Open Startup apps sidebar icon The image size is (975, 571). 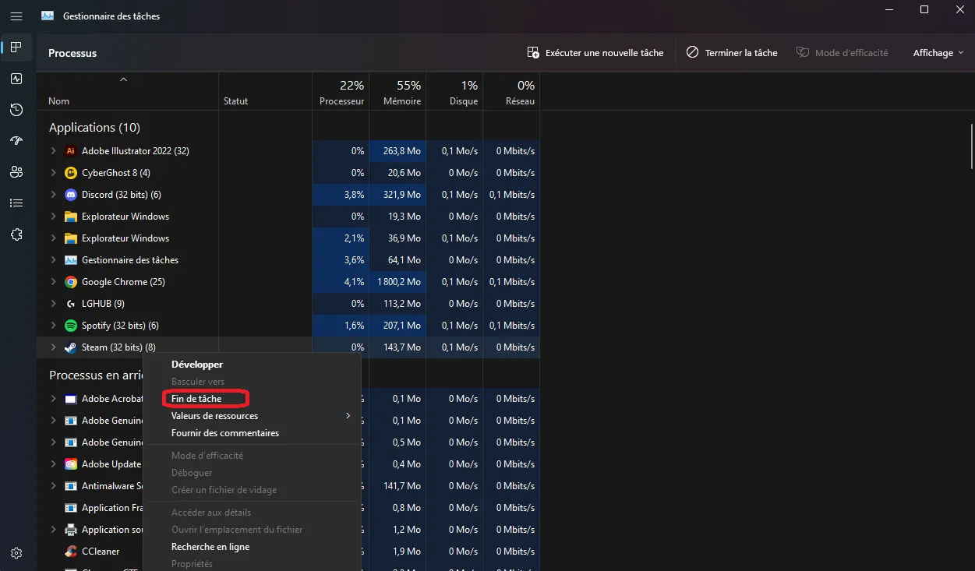(x=16, y=141)
